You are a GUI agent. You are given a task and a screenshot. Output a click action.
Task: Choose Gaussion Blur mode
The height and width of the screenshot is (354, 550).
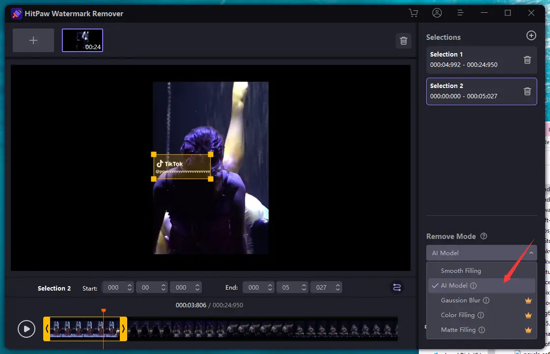pyautogui.click(x=460, y=300)
